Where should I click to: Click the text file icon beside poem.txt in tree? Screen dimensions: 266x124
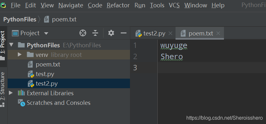coord(30,65)
